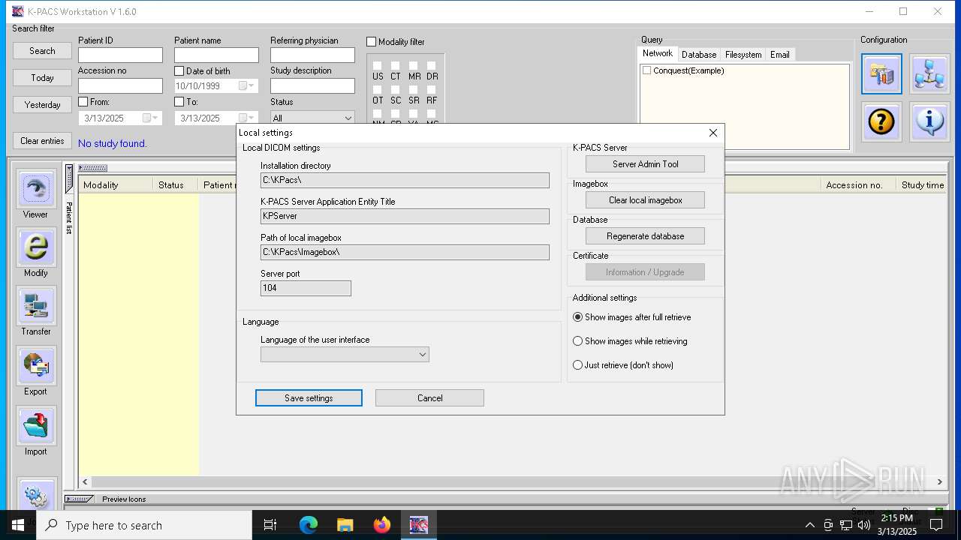Viewport: 961px width, 540px height.
Task: Switch to Database query tab
Action: [699, 55]
